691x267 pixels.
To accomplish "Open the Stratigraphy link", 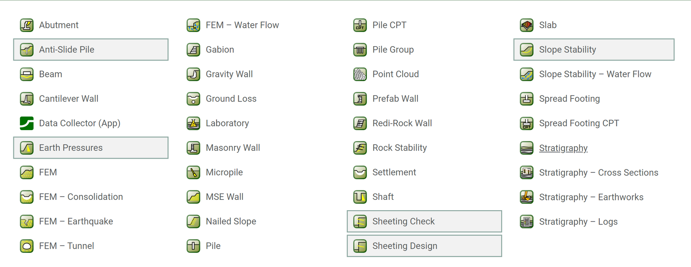I will 563,148.
